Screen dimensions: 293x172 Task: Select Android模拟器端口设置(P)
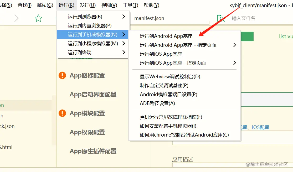coord(185,95)
